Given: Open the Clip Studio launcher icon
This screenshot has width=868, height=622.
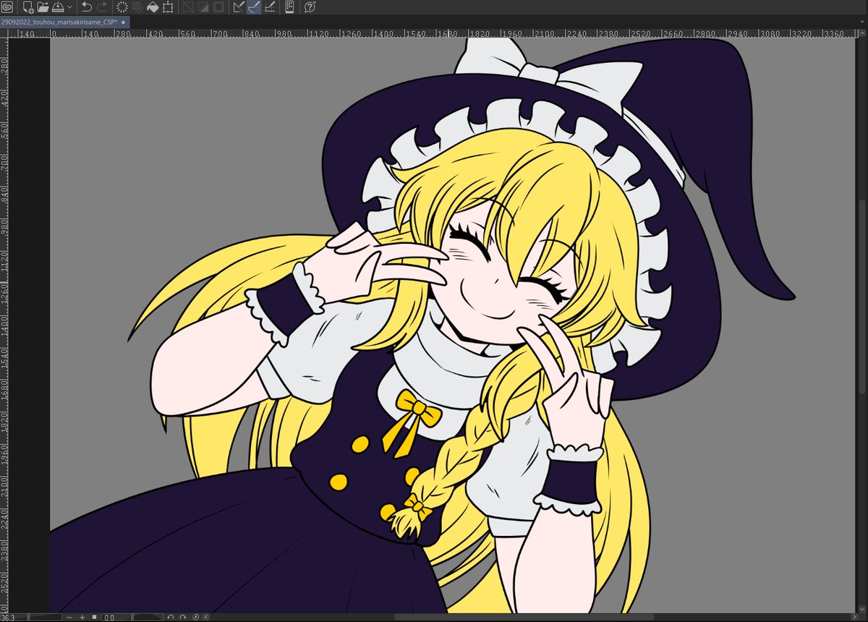Looking at the screenshot, I should (x=9, y=7).
